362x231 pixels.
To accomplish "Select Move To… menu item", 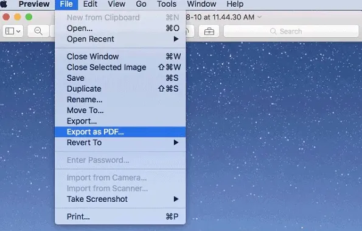I will [x=120, y=110].
